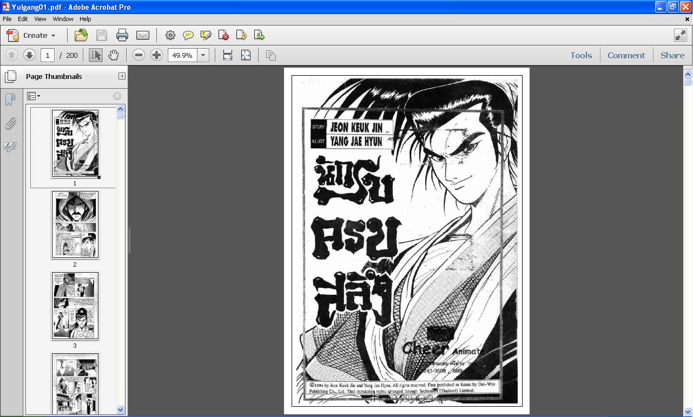Click the Page Thumbnails panel icon
This screenshot has height=417, width=693.
pyautogui.click(x=10, y=76)
